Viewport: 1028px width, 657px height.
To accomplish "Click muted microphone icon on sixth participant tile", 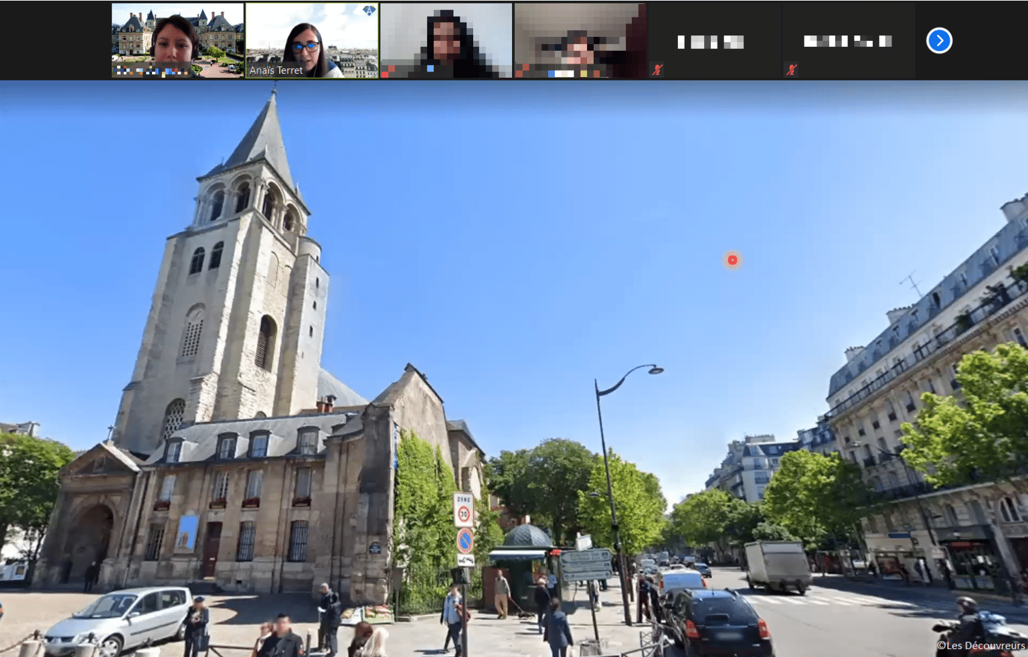I will 791,70.
